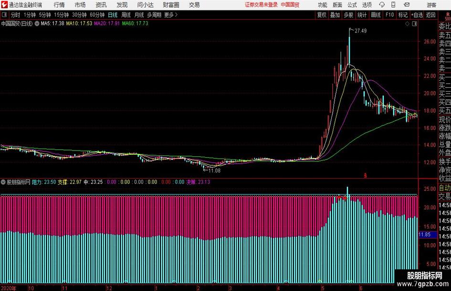Click the MA10: 17.53 indicator value

pos(79,23)
